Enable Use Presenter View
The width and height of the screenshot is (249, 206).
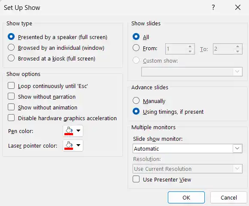(136, 179)
